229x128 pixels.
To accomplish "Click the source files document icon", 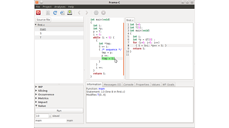I will coord(48,13).
